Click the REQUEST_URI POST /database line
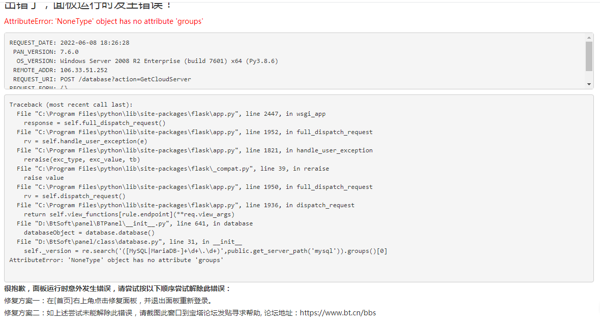 102,80
